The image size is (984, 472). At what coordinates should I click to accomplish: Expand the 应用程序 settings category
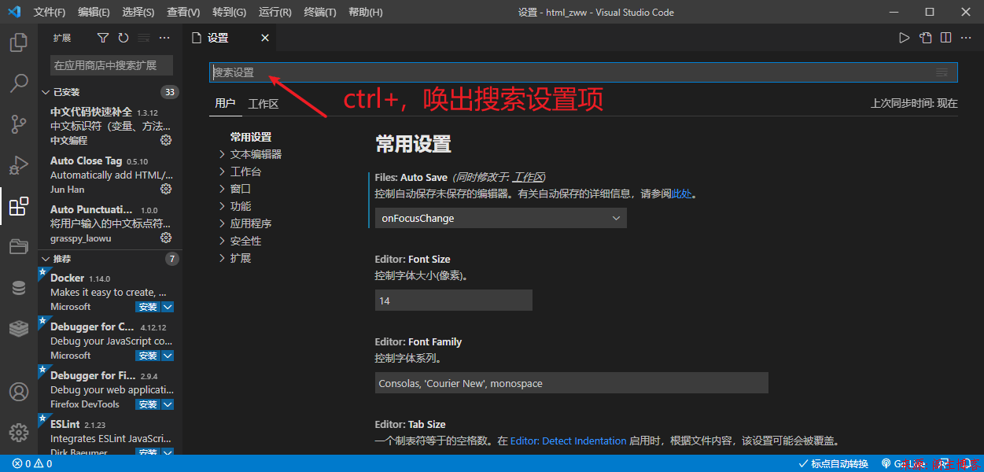(x=222, y=223)
